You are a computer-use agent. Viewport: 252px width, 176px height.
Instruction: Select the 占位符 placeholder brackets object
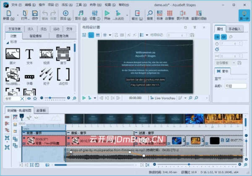[63, 76]
